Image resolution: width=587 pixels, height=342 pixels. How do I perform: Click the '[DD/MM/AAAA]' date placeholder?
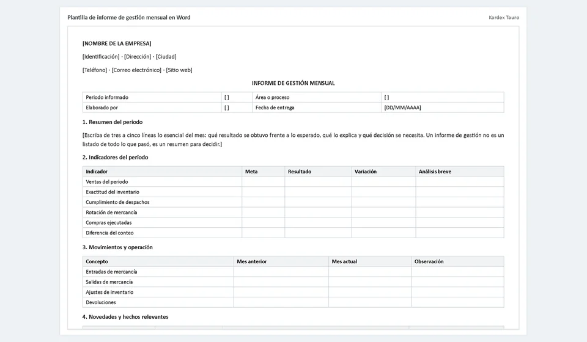coord(403,107)
